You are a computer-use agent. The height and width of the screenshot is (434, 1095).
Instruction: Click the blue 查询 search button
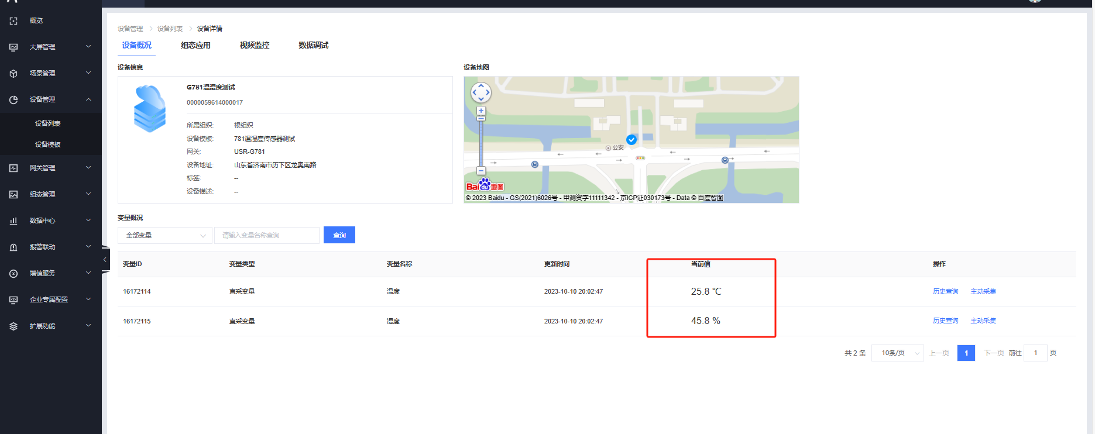339,235
